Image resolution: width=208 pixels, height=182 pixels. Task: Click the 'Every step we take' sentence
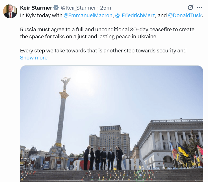click(x=103, y=51)
